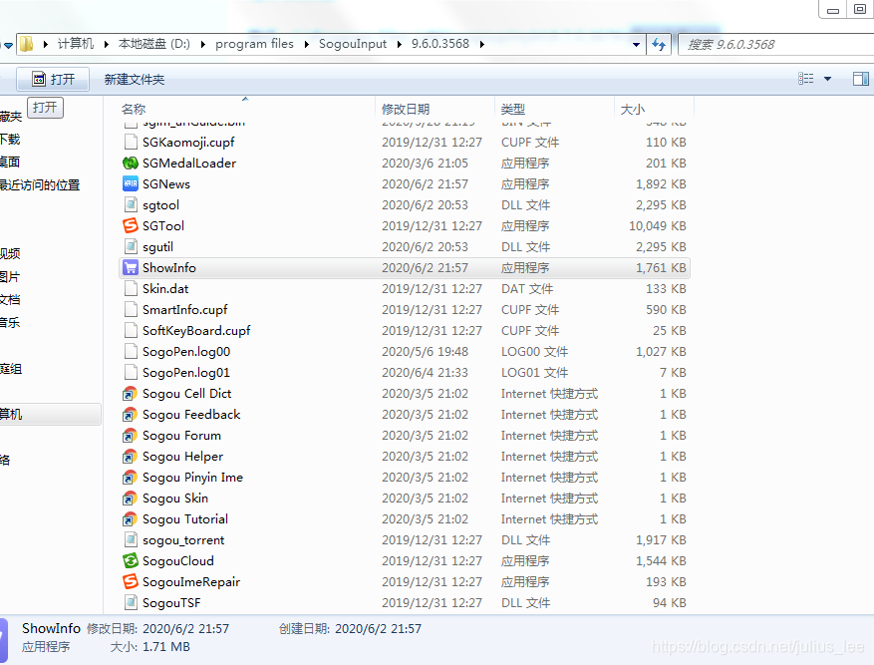Expand the arrow before 计算机 in the path
Screen dimensions: 874x665
[45, 44]
